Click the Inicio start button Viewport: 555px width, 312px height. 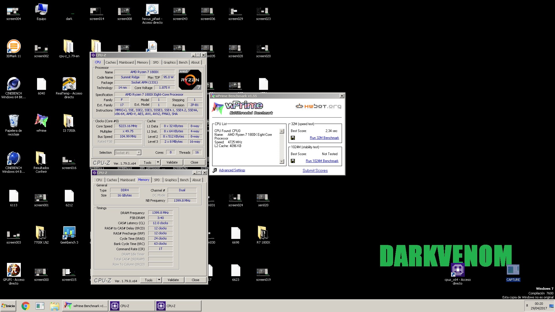8,306
